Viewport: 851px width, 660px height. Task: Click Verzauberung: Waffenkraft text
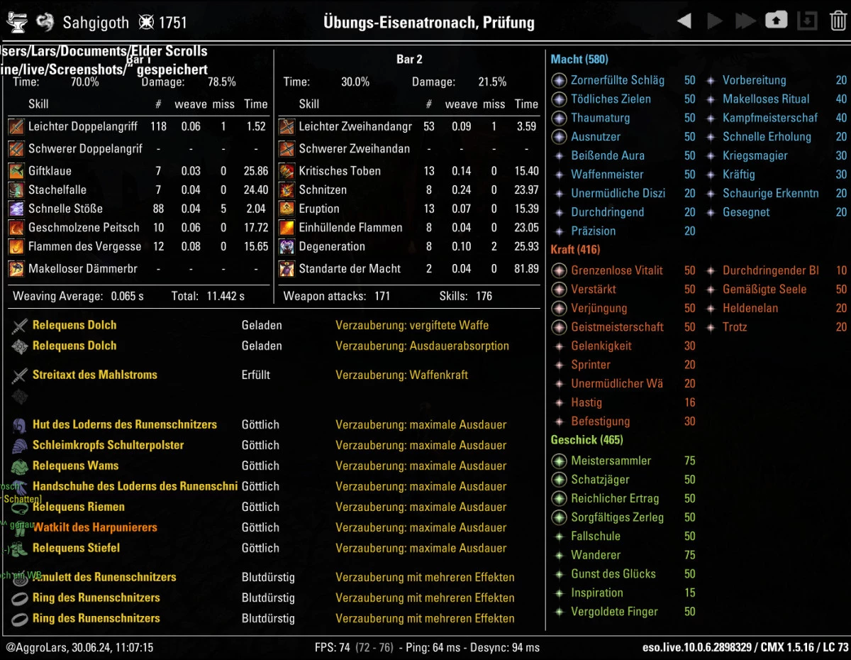(x=402, y=375)
